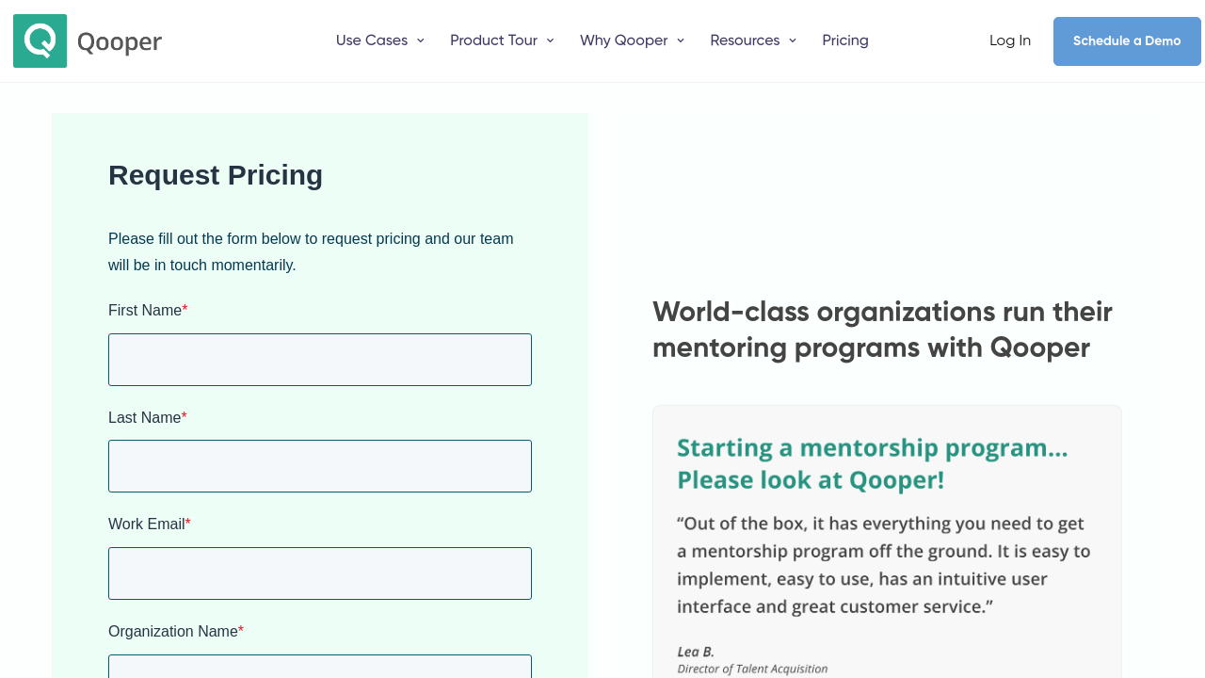The image size is (1205, 678).
Task: Focus the First Name input field
Action: 320,360
